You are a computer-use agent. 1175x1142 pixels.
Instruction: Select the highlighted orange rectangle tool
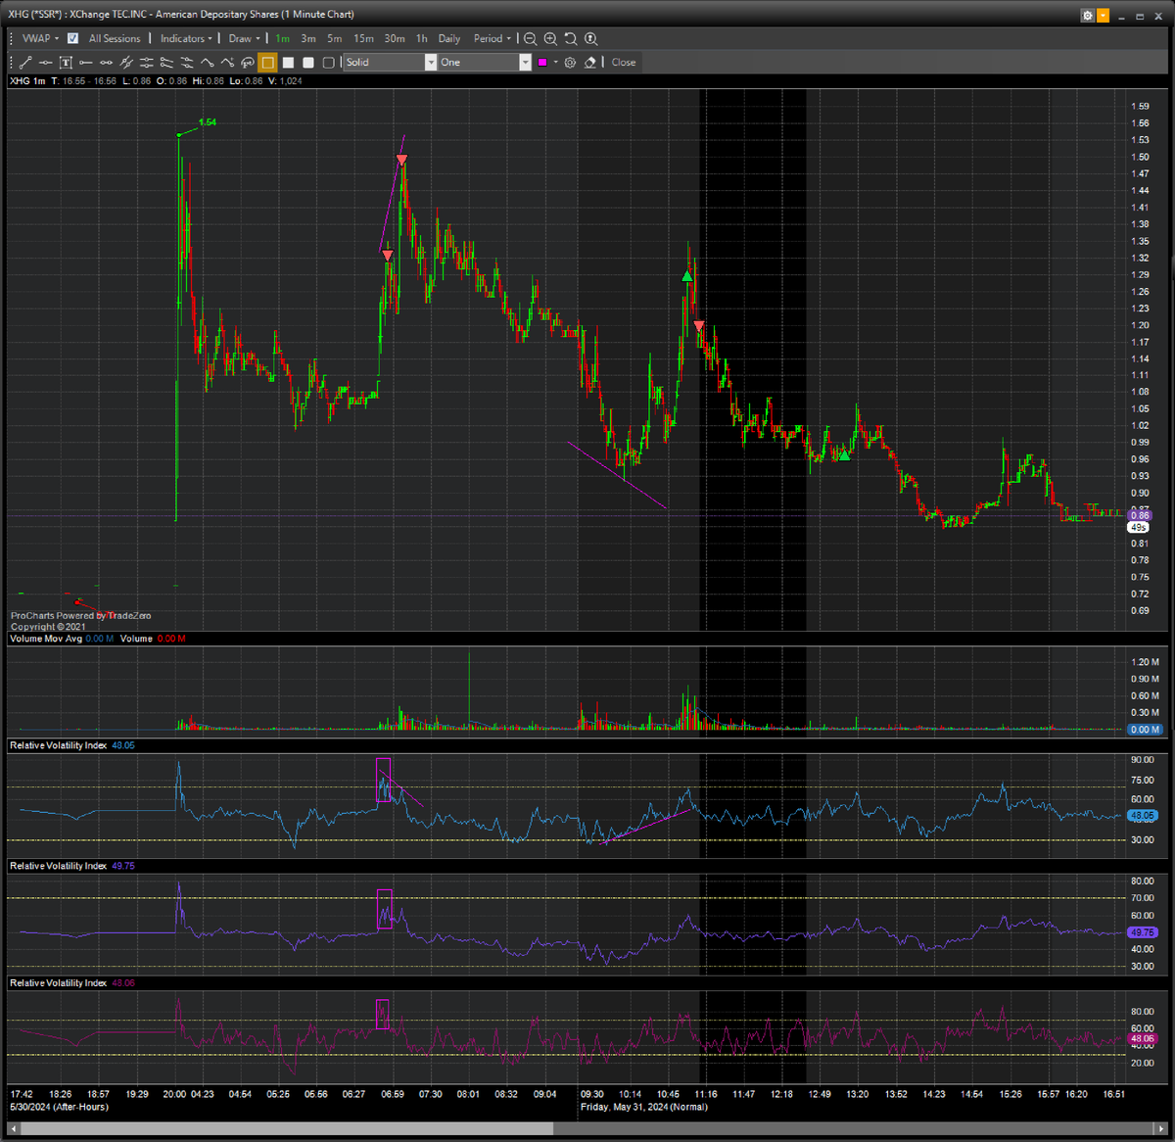coord(267,63)
